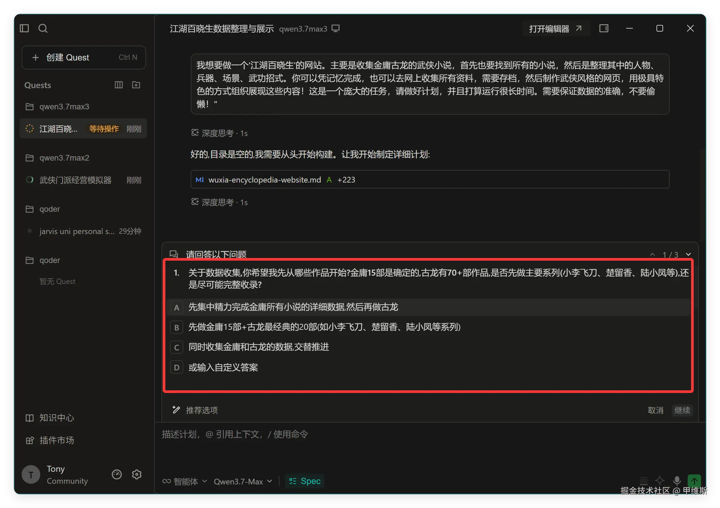Open 插件市场 plugin marketplace
720x508 pixels.
(x=50, y=441)
